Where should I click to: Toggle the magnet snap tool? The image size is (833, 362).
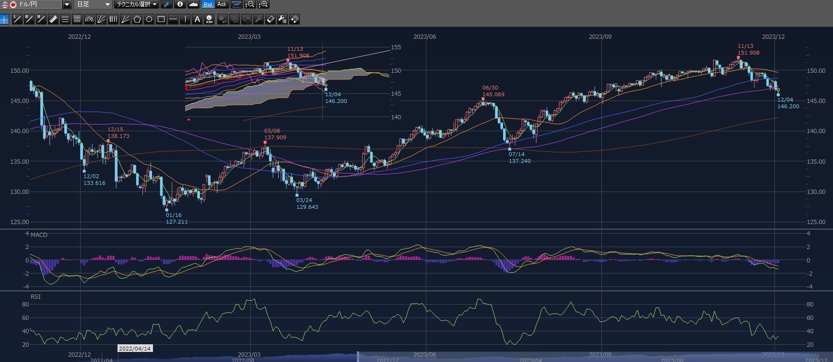pyautogui.click(x=294, y=19)
